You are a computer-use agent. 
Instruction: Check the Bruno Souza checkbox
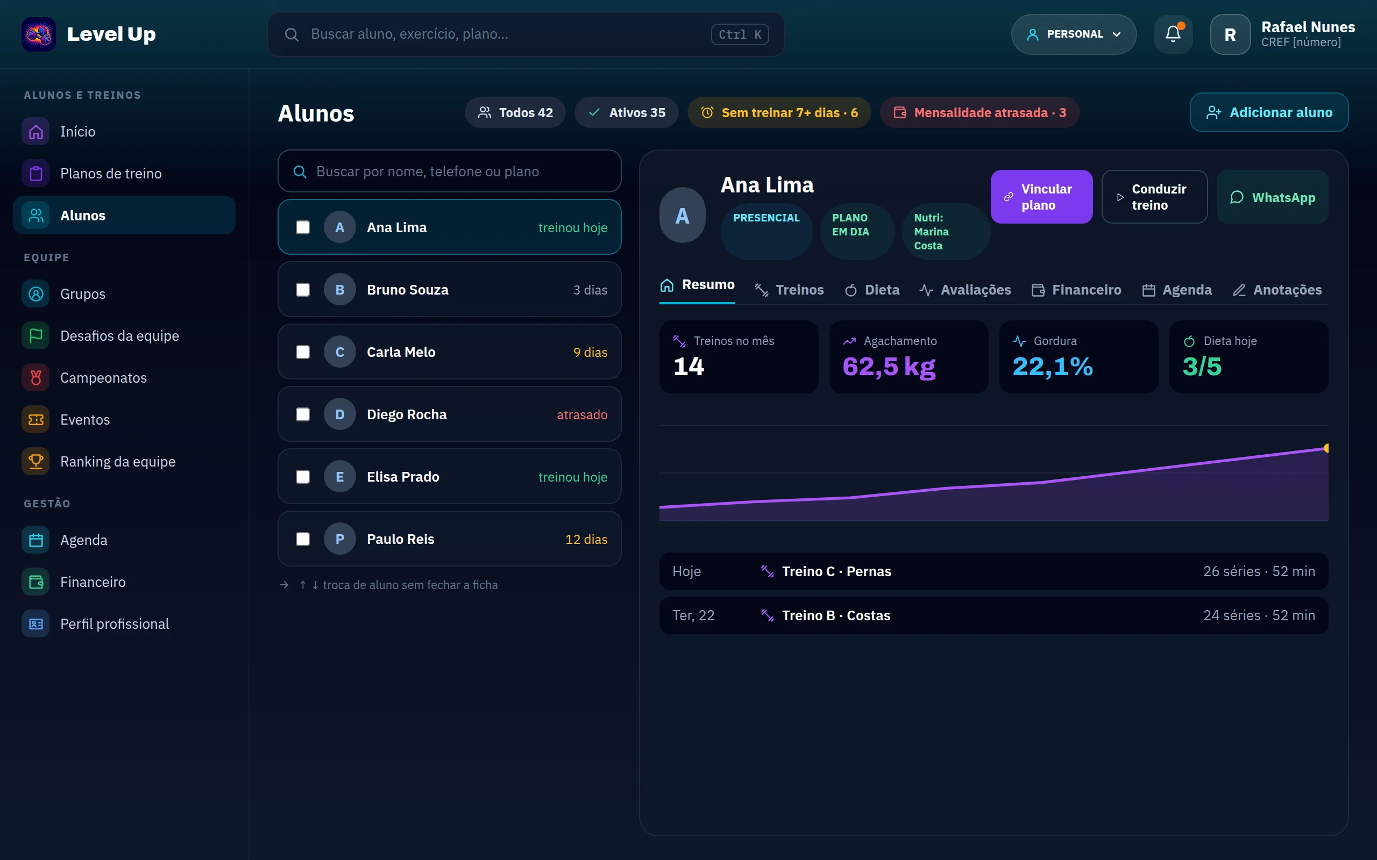click(303, 290)
